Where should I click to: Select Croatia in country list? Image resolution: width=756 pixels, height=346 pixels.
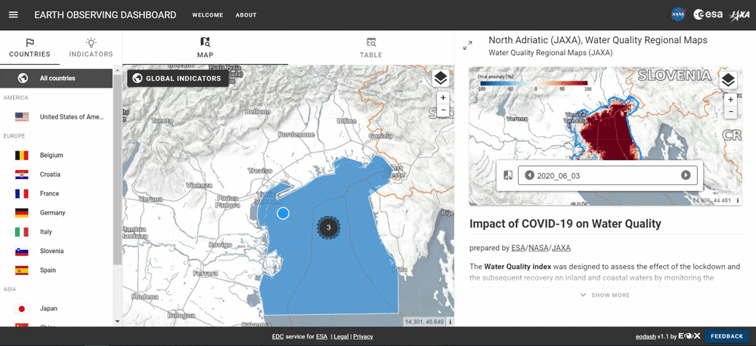point(57,175)
